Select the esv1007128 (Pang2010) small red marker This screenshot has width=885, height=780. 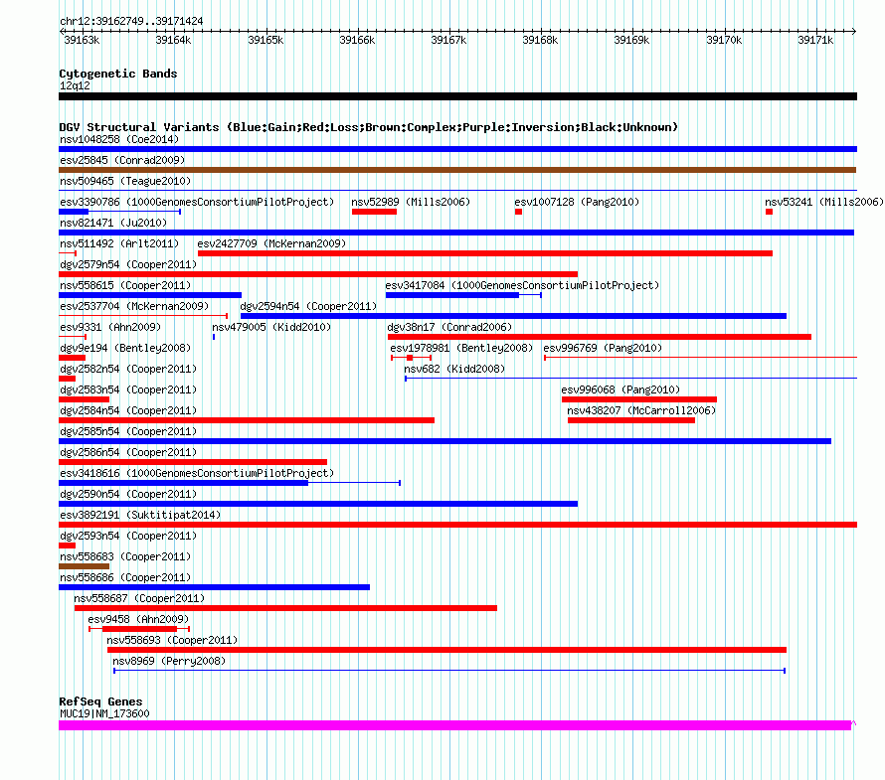pyautogui.click(x=518, y=212)
